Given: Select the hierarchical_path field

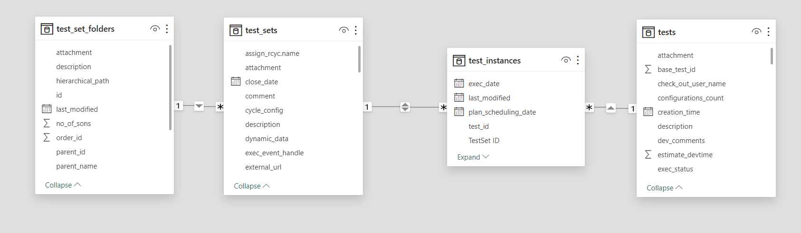Looking at the screenshot, I should [x=83, y=81].
